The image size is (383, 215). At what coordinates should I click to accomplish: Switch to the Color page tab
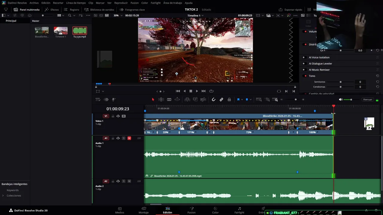(x=215, y=210)
